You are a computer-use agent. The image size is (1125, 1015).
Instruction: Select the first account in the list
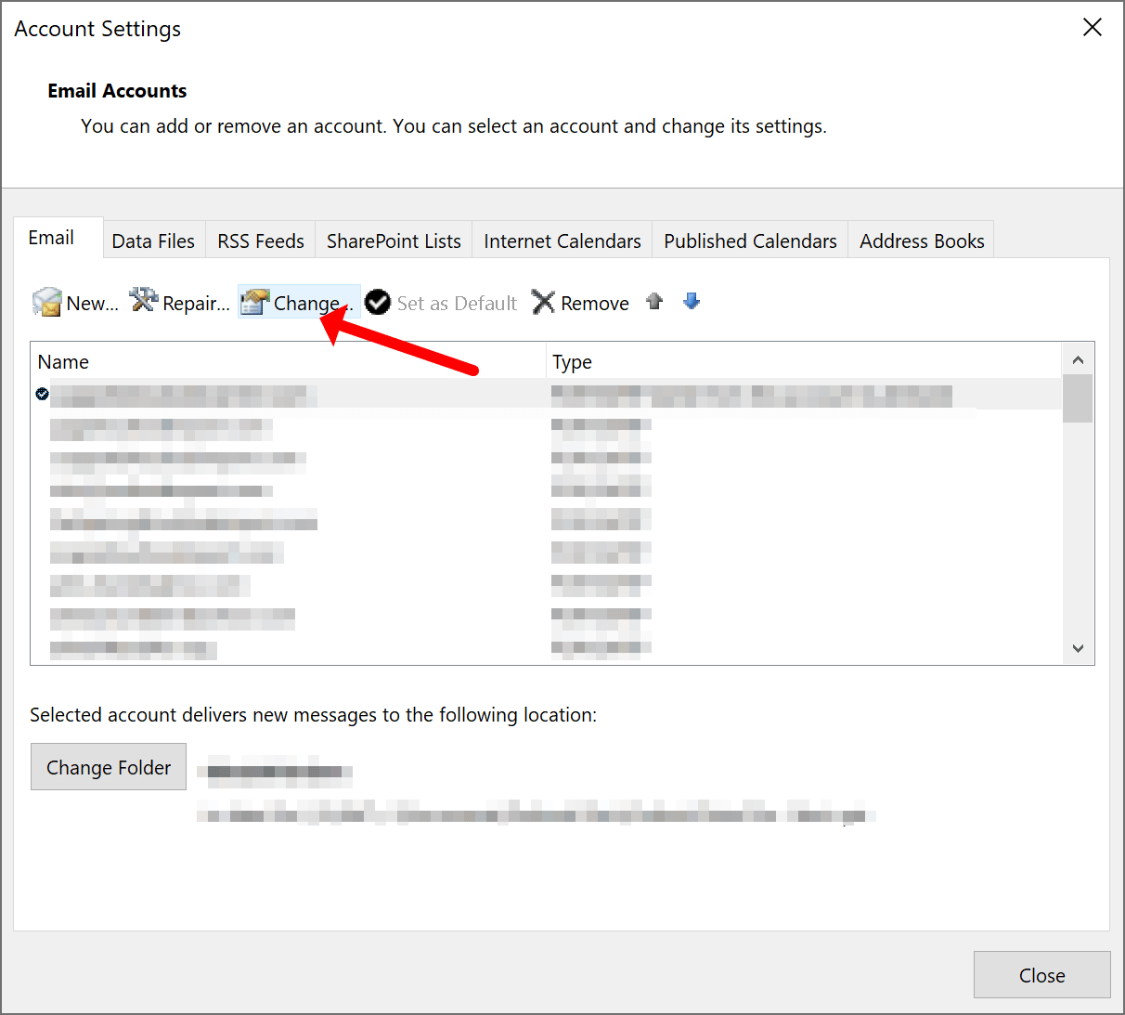[x=278, y=395]
